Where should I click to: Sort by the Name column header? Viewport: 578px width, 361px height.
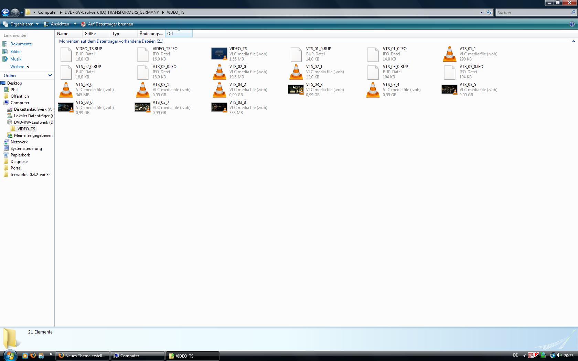pyautogui.click(x=69, y=33)
